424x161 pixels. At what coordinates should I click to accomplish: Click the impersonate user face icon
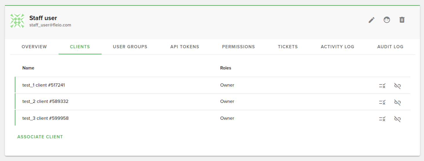point(387,20)
